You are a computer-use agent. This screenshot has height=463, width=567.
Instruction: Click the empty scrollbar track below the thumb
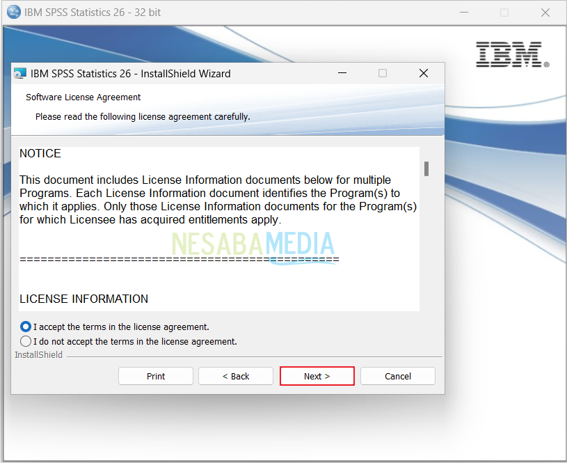pos(426,251)
